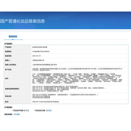Click the 【执行标准】 label

pos(8,114)
